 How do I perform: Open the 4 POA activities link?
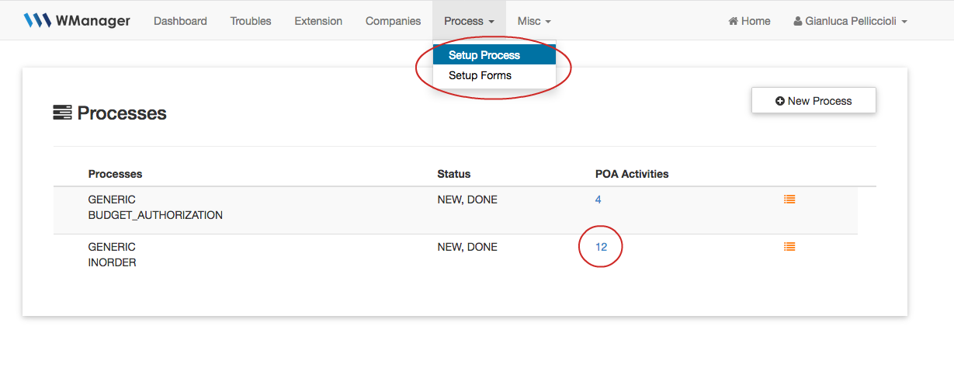tap(598, 200)
